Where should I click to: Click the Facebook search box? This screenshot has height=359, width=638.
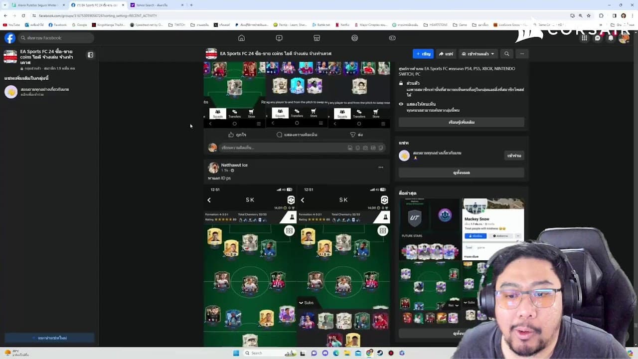click(x=56, y=38)
